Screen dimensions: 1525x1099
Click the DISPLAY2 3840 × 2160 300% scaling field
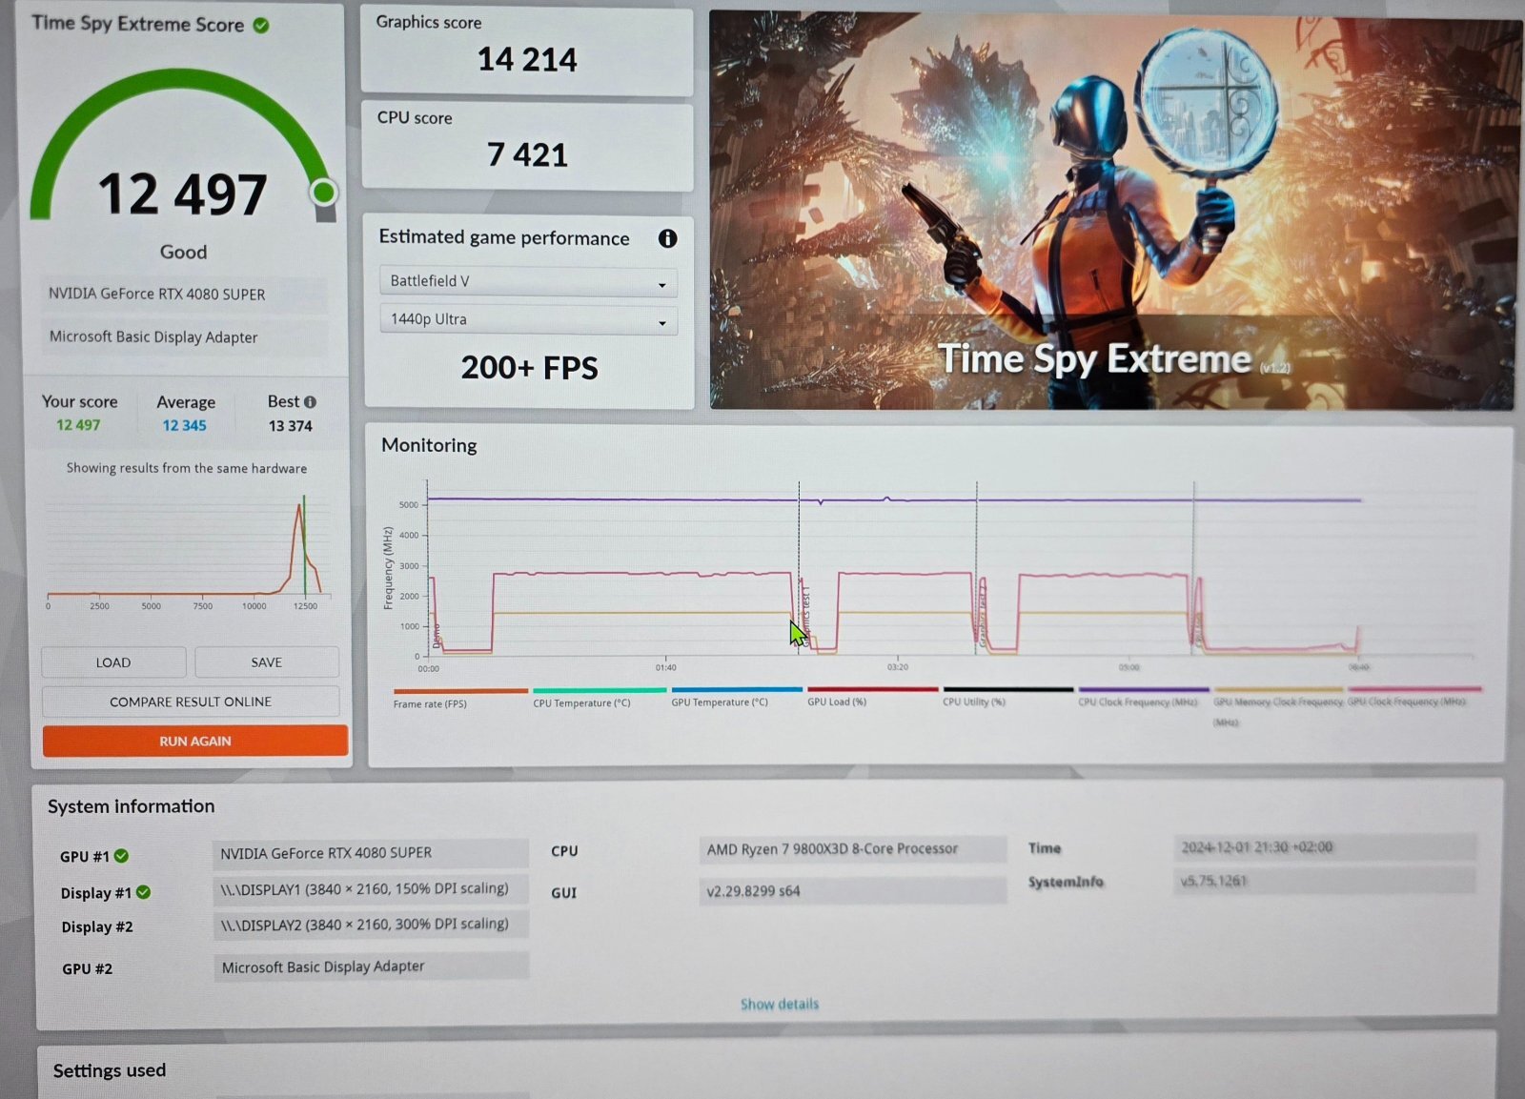pyautogui.click(x=370, y=924)
